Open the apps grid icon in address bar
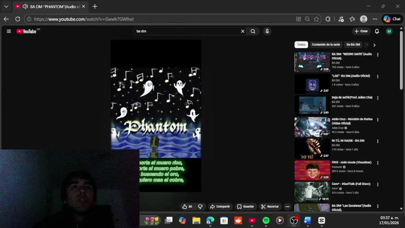Viewport: 405px width, 228px height. pyautogui.click(x=298, y=19)
